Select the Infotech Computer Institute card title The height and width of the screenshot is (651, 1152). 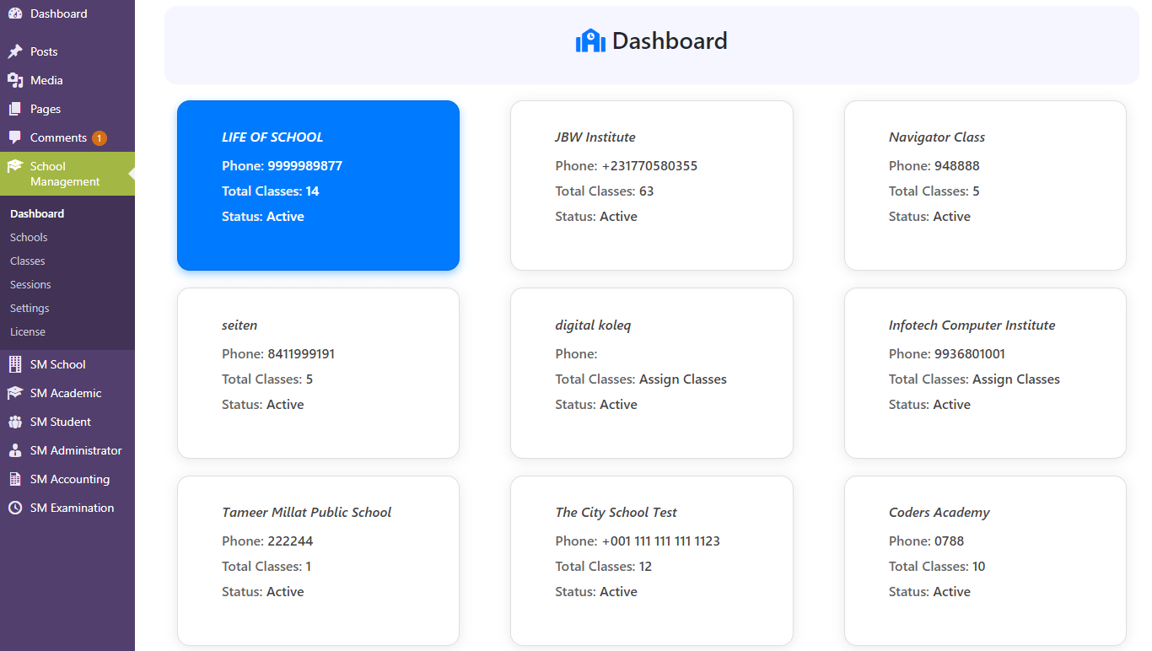coord(972,325)
